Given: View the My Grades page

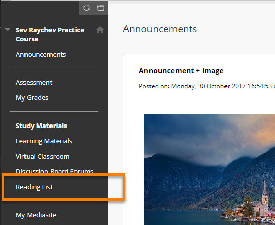Looking at the screenshot, I should pos(32,98).
